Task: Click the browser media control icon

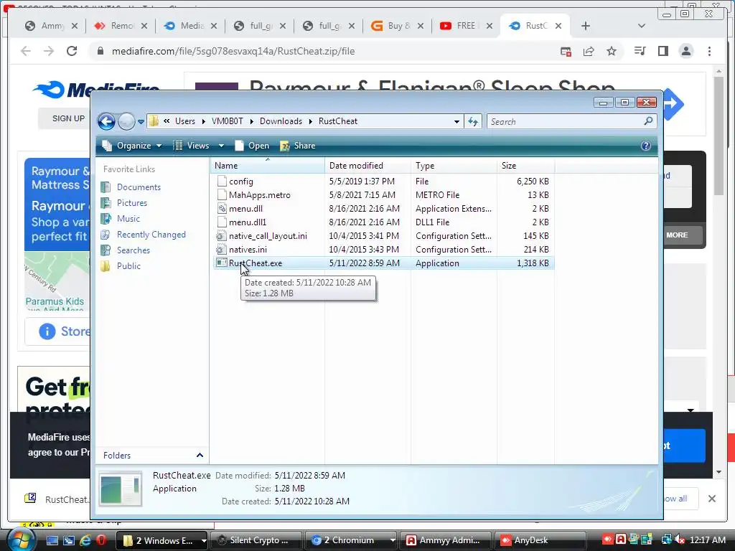Action: 640,51
